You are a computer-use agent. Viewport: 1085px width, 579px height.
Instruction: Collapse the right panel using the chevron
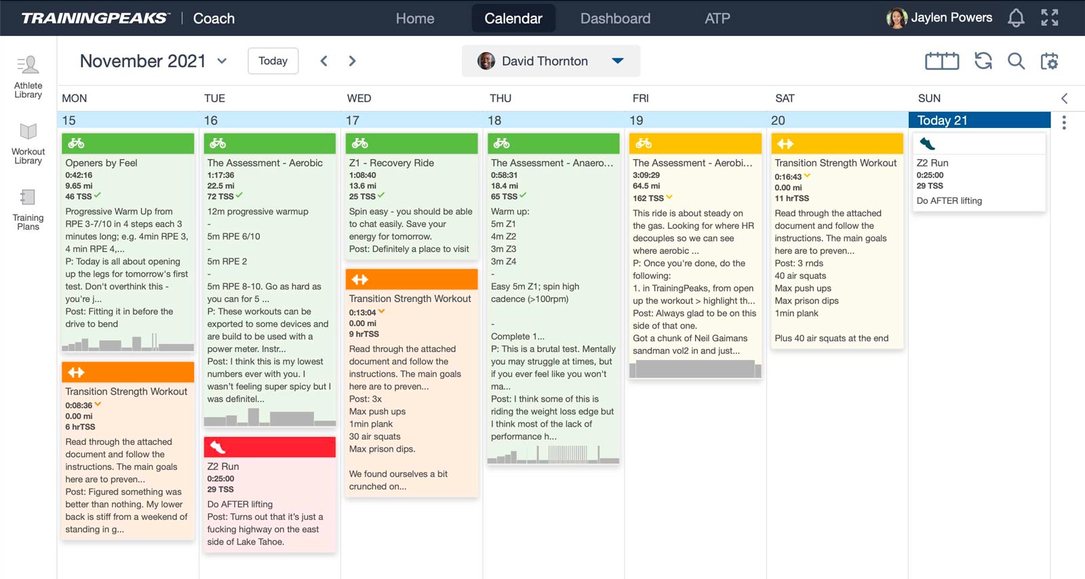coord(1064,98)
